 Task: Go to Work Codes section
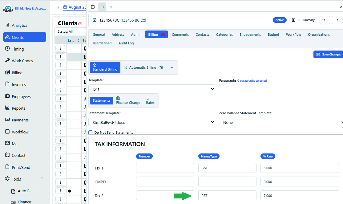pyautogui.click(x=19, y=61)
